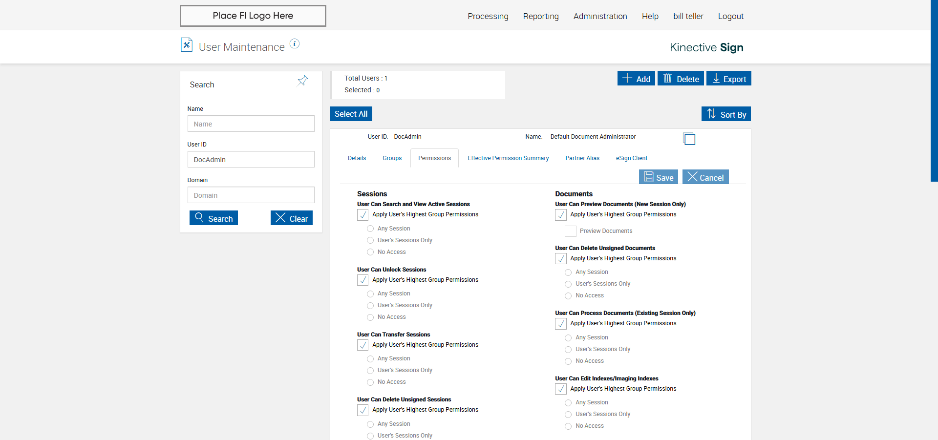Click the Logout link
This screenshot has width=938, height=440.
coord(730,16)
